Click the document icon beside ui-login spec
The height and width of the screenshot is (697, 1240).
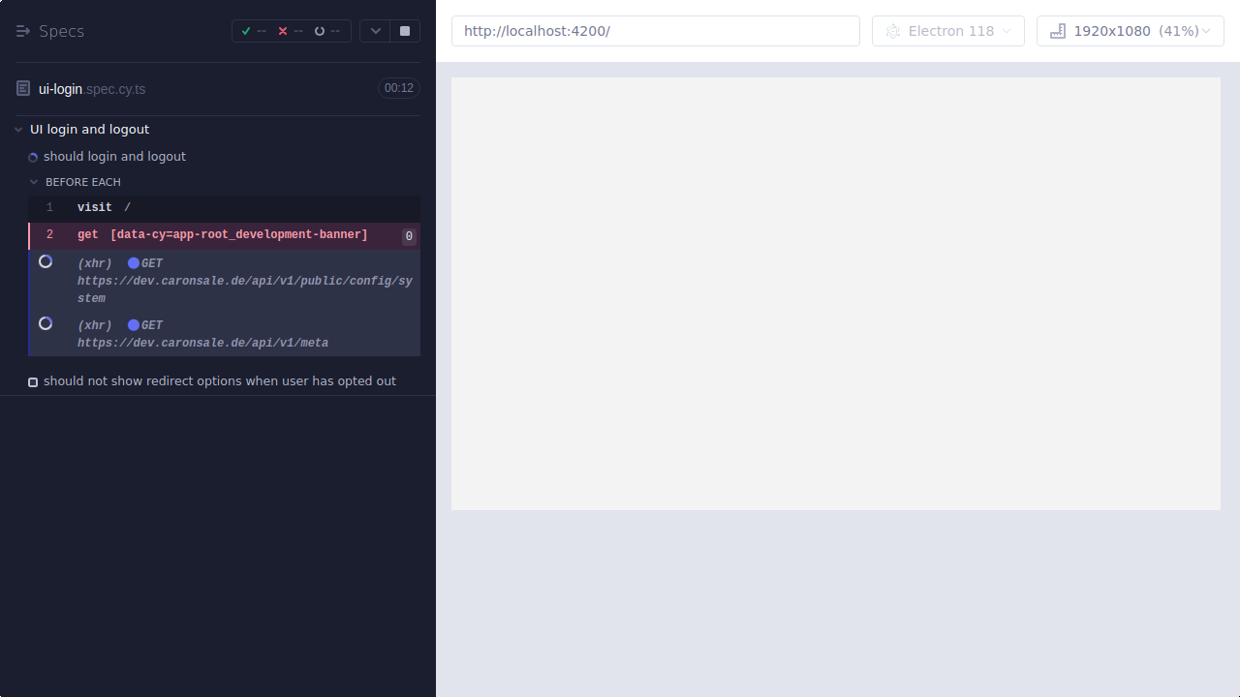(x=22, y=88)
